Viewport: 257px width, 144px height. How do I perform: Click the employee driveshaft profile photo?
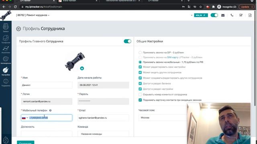pos(75,61)
